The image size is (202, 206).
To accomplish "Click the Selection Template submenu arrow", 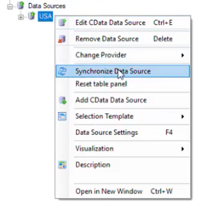I will pyautogui.click(x=182, y=117).
